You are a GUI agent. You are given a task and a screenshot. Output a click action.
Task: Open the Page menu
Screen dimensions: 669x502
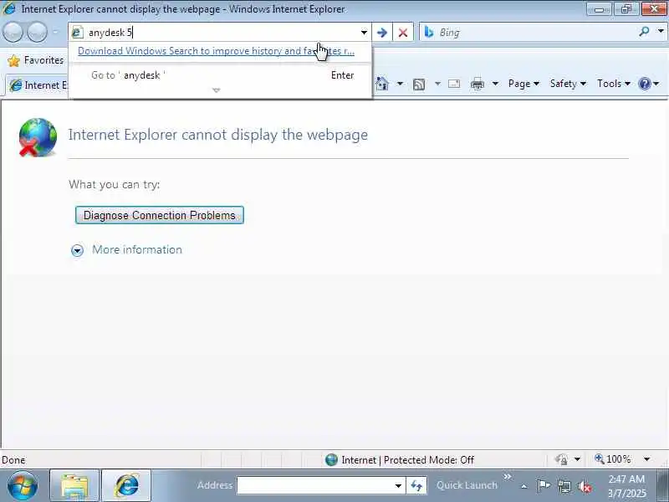pyautogui.click(x=523, y=84)
